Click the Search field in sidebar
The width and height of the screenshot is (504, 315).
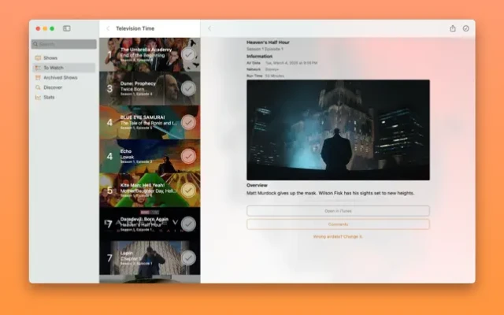tap(65, 44)
